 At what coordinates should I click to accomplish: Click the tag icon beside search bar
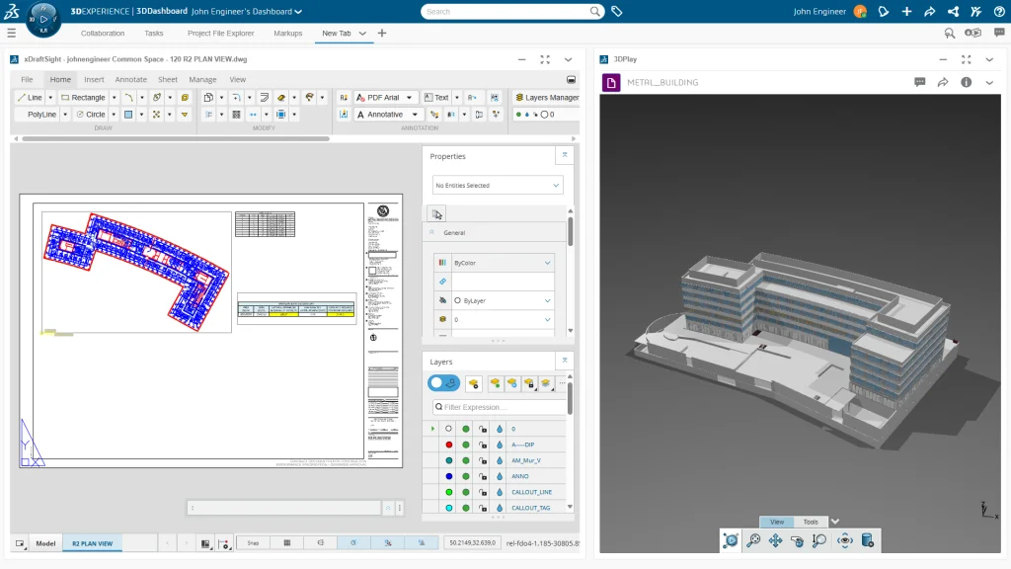click(617, 12)
